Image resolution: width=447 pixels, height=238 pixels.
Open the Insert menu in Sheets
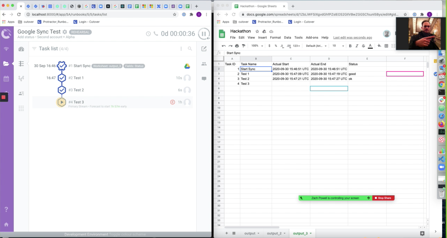coord(262,37)
